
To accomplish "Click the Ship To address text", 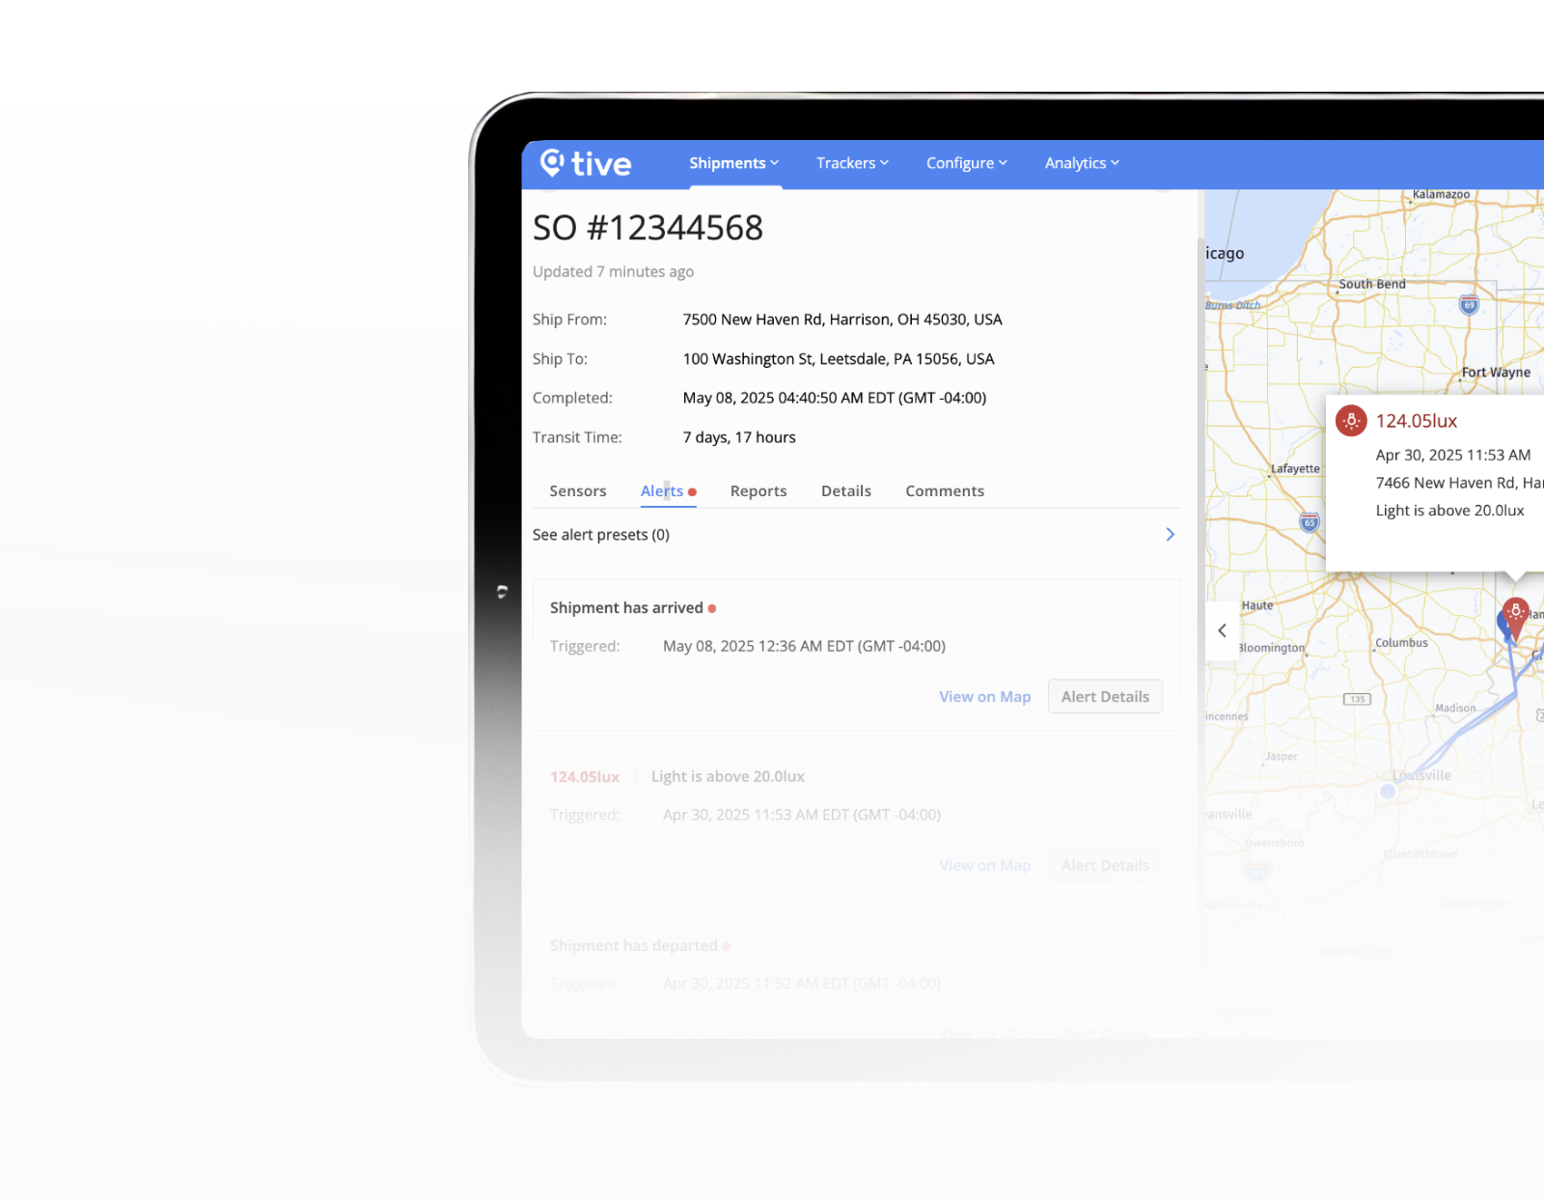I will coord(839,359).
